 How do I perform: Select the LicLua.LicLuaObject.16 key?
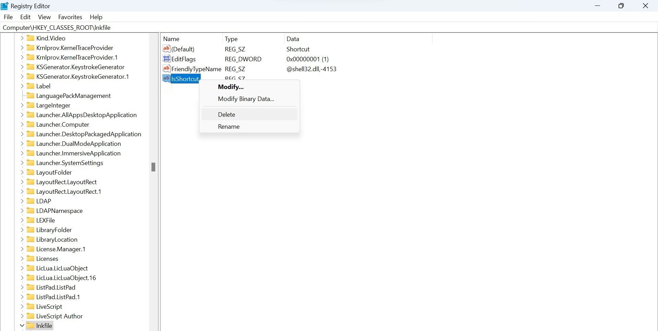(x=66, y=278)
